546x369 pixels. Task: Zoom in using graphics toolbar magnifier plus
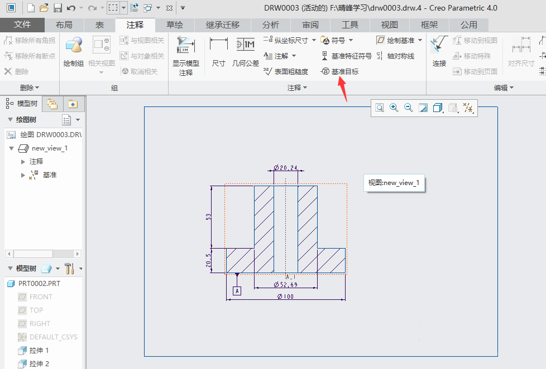(x=394, y=108)
